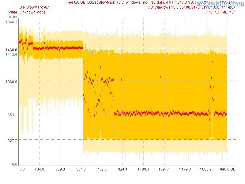The image size is (245, 184).
Task: Click the 1068.9 y-axis label
Action: click(x=11, y=81)
